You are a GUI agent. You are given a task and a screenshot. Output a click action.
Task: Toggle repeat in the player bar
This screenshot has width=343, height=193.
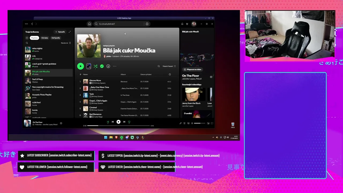129,122
